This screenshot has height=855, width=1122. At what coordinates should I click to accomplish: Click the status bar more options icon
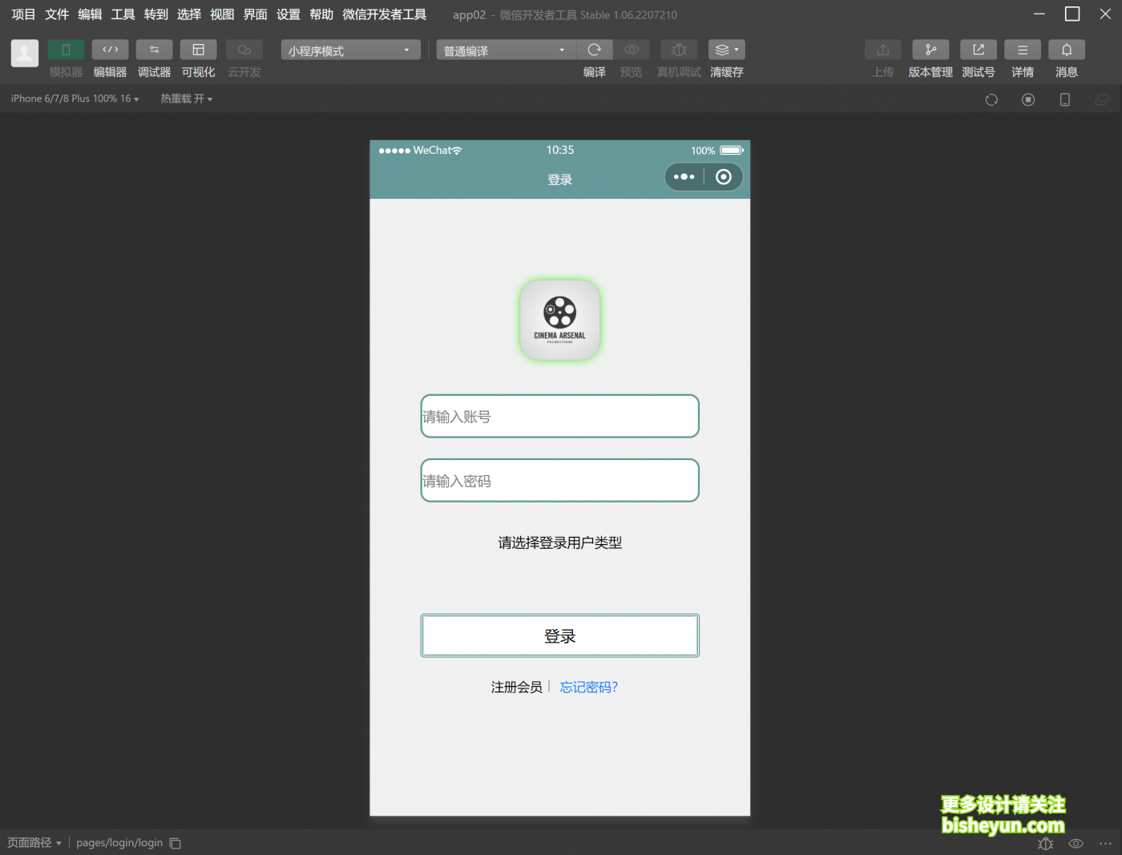pos(1105,843)
